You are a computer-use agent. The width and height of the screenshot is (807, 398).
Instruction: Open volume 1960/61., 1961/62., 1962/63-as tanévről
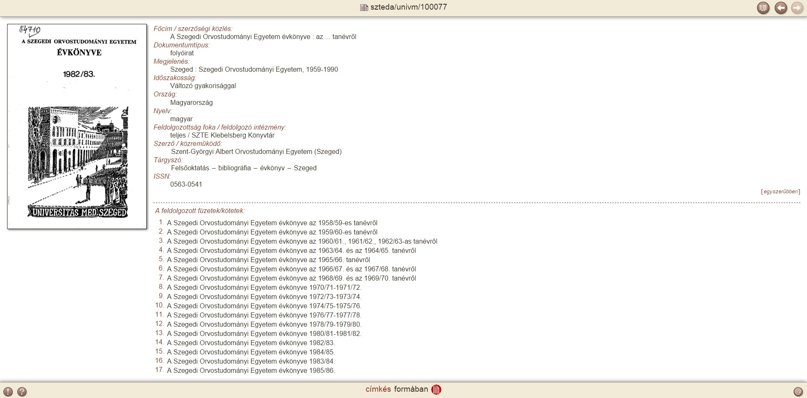click(x=302, y=242)
